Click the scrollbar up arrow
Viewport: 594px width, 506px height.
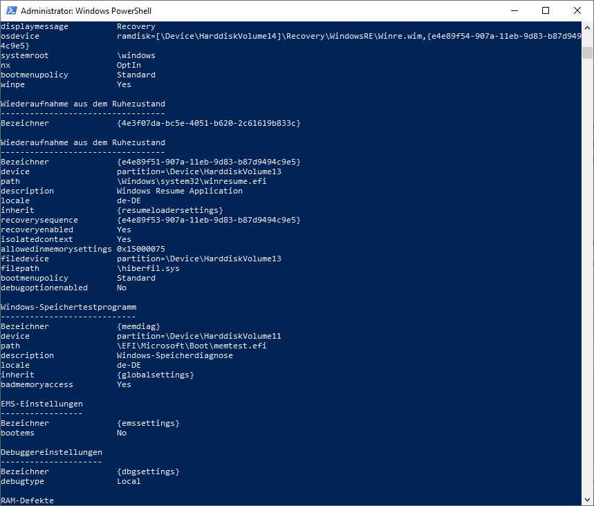click(588, 28)
